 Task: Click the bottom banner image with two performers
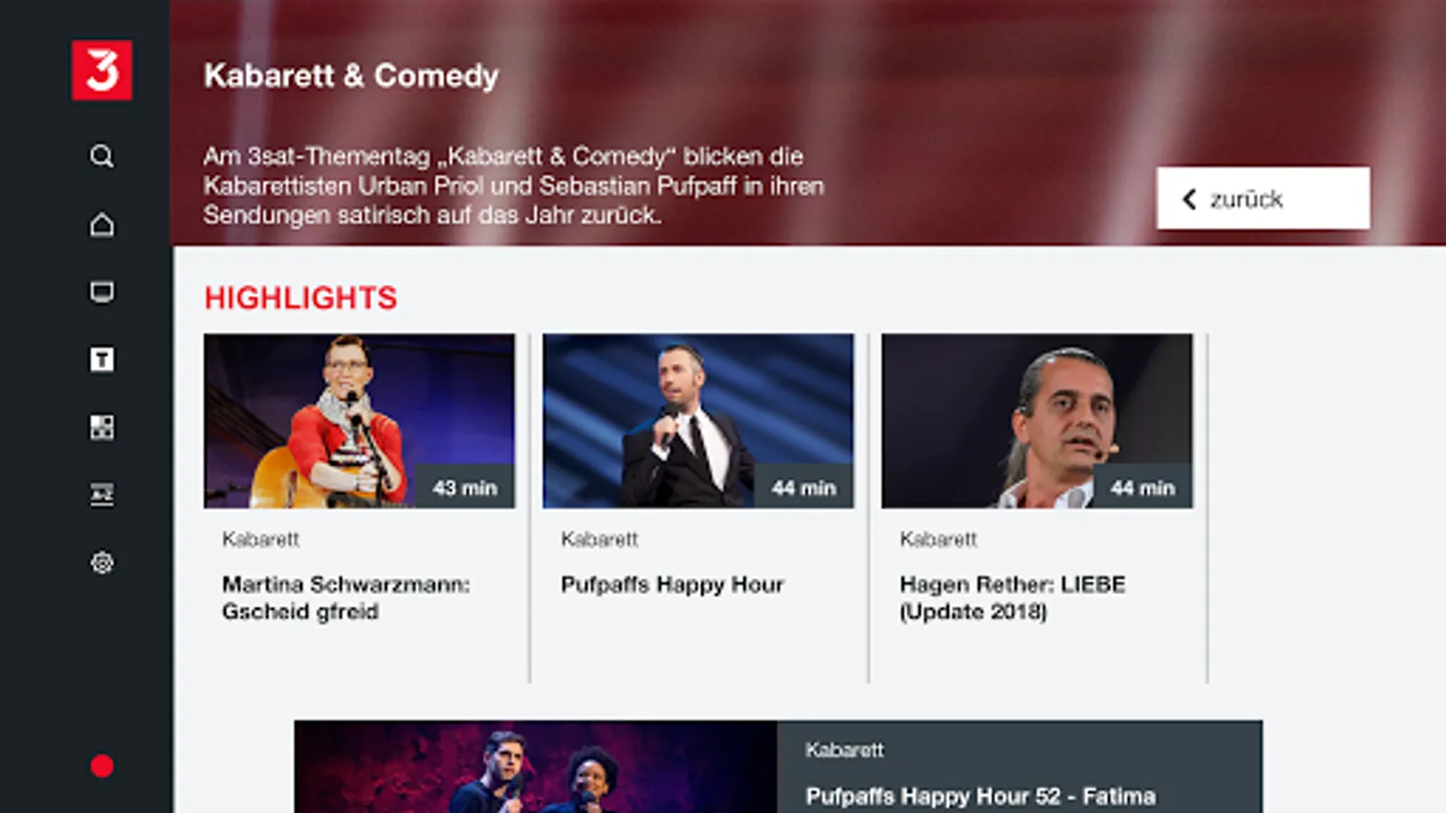(x=536, y=767)
